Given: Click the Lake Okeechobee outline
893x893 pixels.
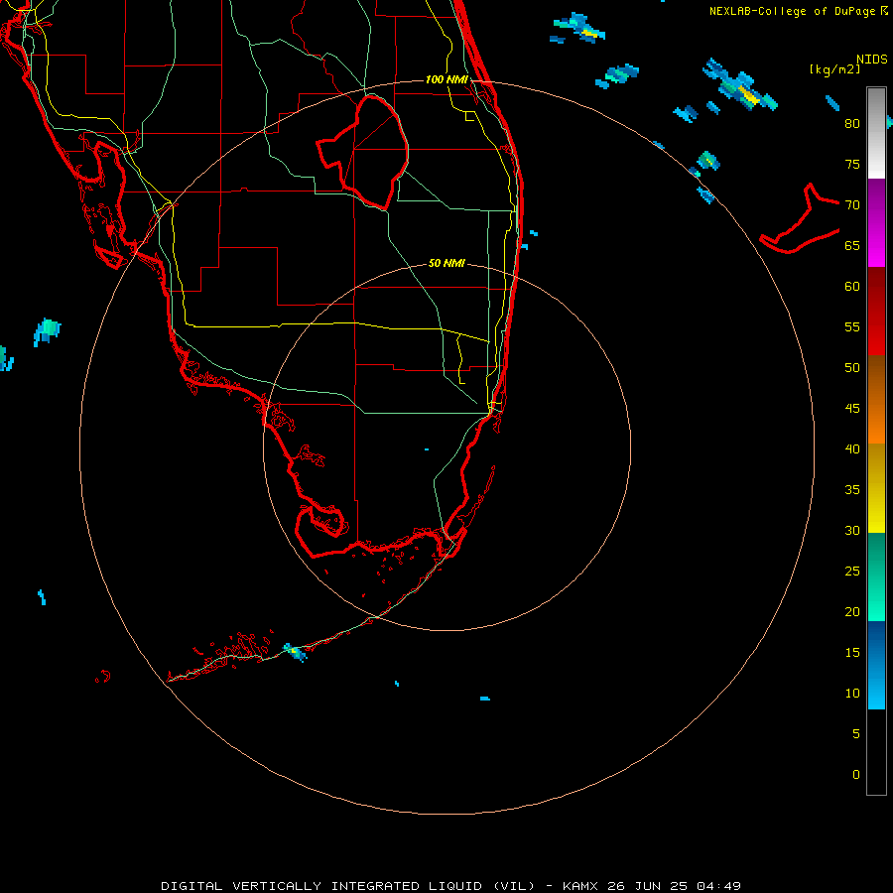Looking at the screenshot, I should click(363, 151).
